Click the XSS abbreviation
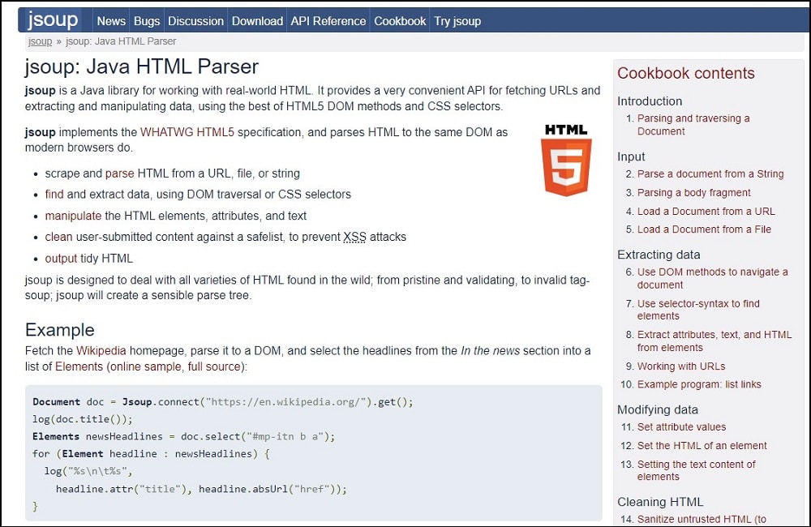The height and width of the screenshot is (527, 811). (x=355, y=237)
